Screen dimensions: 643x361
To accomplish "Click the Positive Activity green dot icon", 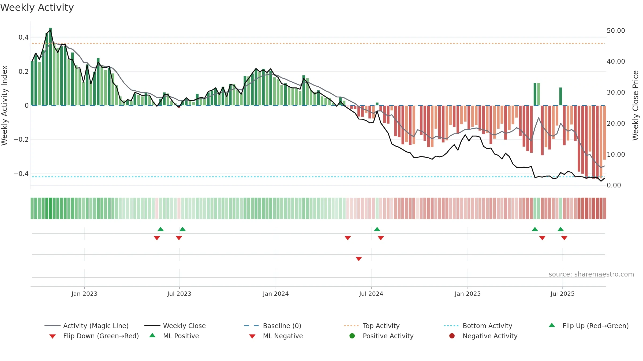I will click(x=352, y=336).
